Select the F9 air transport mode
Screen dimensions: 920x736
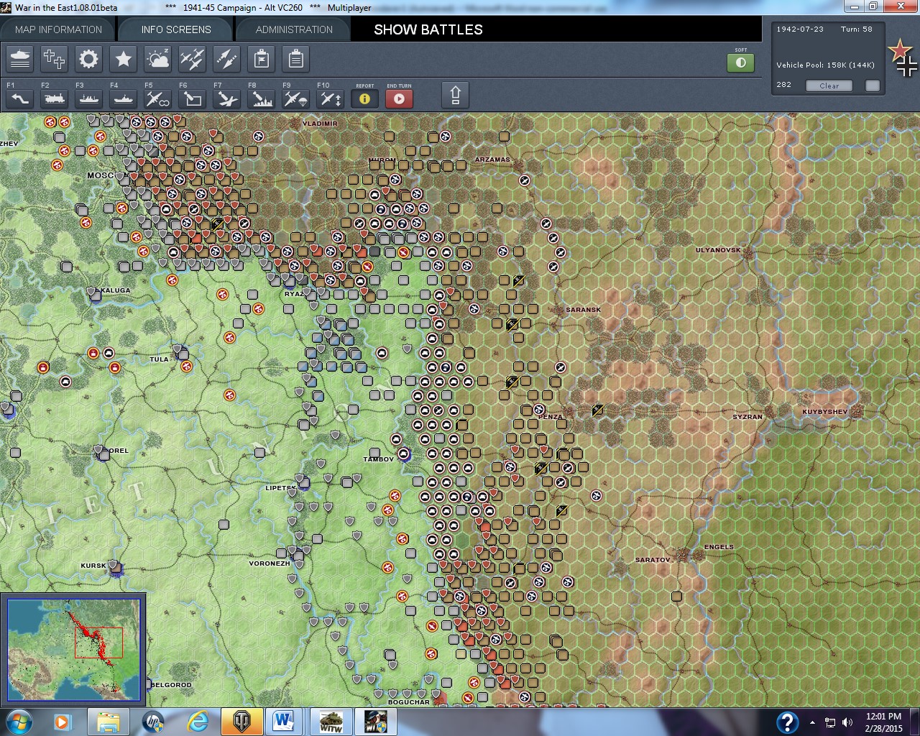tap(295, 98)
